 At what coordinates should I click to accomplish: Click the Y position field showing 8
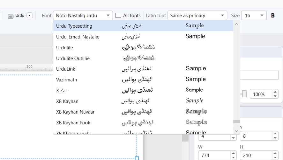click(x=256, y=136)
